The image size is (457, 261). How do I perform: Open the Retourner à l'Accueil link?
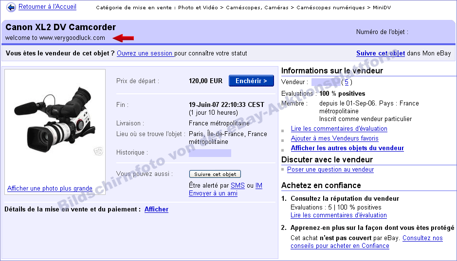pos(47,7)
